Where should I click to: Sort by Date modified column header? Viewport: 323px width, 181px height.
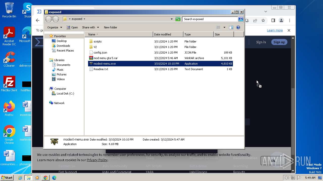coord(168,34)
